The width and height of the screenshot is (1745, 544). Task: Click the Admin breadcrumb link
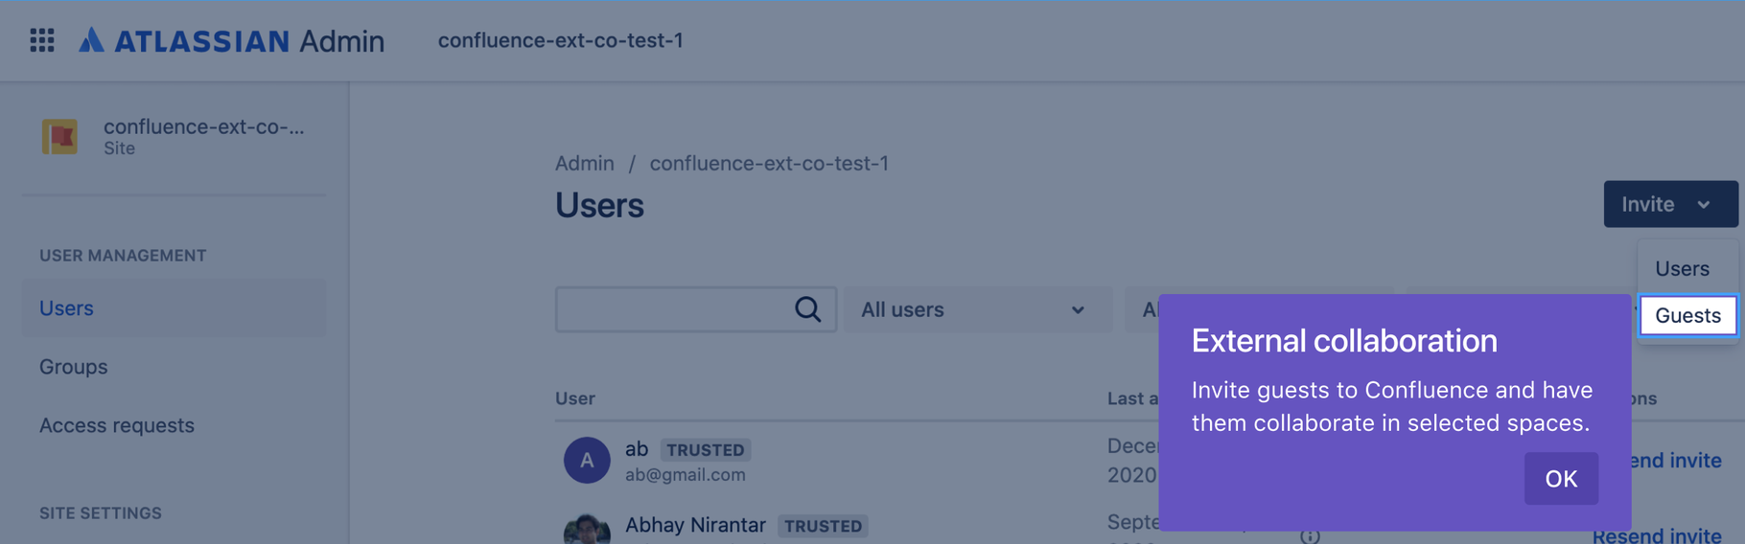[x=585, y=163]
